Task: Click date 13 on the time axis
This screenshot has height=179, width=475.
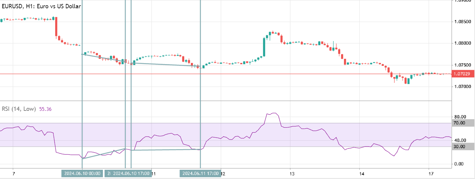Action: 290,174
